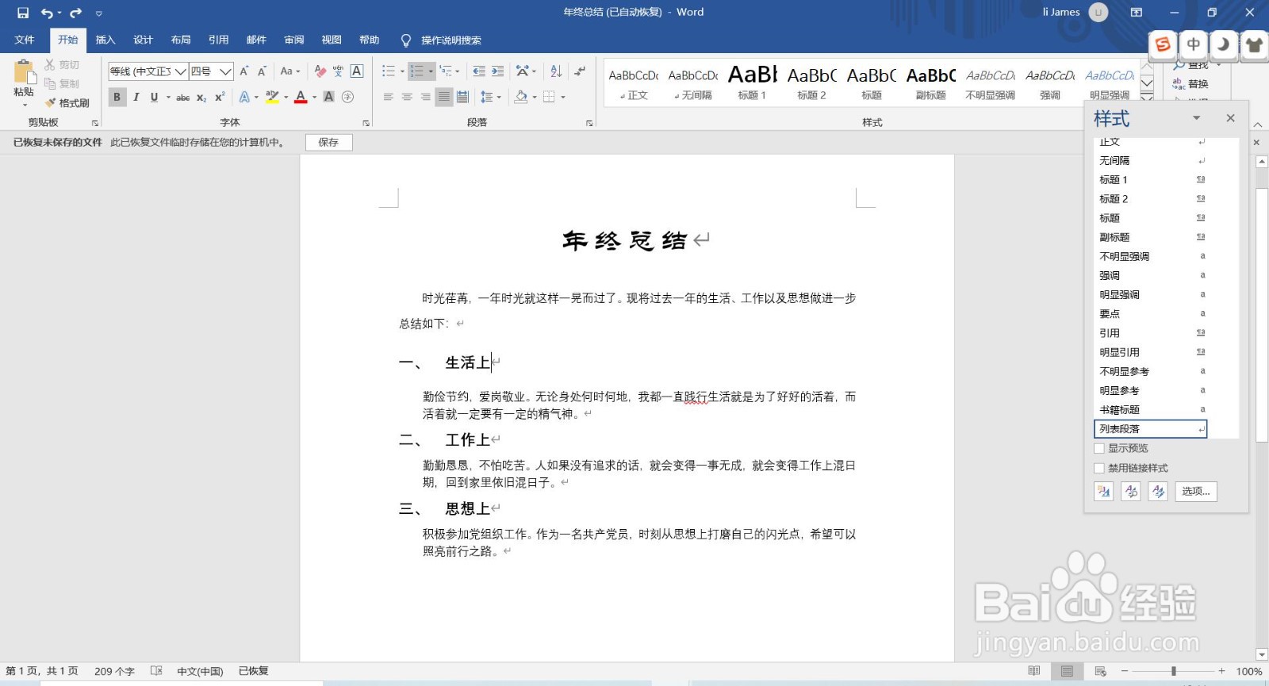The image size is (1269, 686).
Task: Click the shading paint bucket icon
Action: (521, 97)
